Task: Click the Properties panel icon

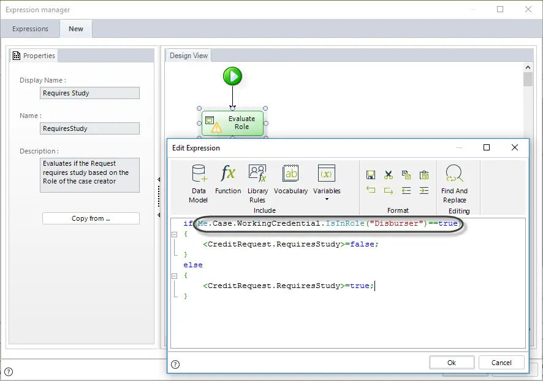Action: coord(17,56)
